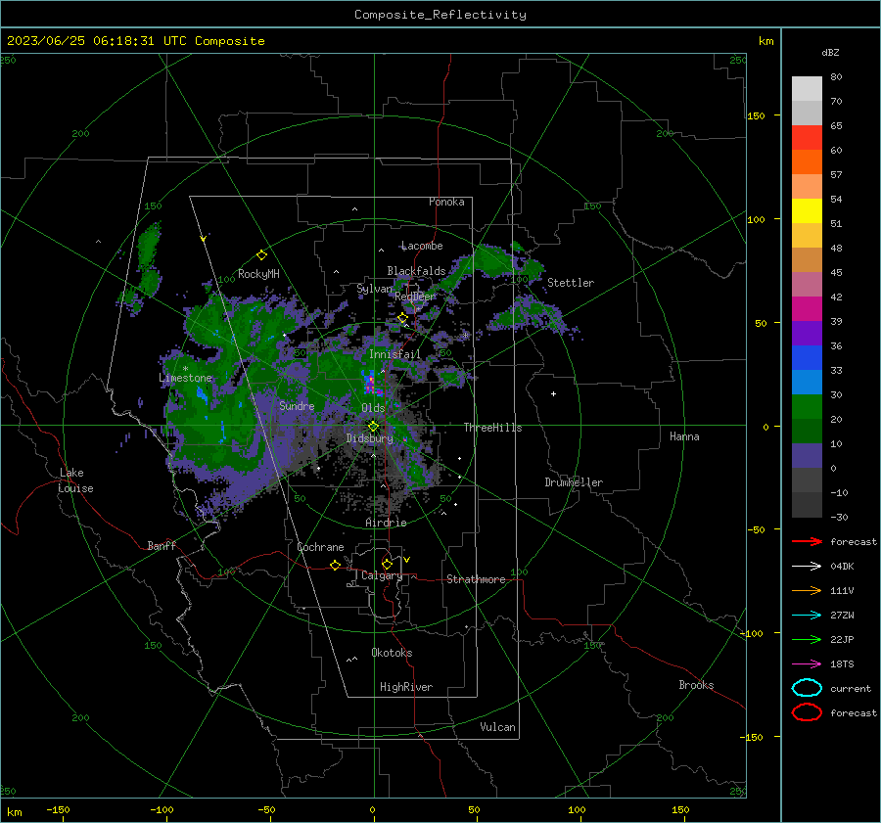Click the orange 111V arrow symbol
The height and width of the screenshot is (823, 881).
point(807,590)
